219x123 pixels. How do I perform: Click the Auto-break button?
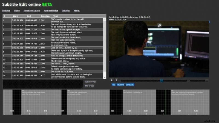pyautogui.click(x=90, y=82)
